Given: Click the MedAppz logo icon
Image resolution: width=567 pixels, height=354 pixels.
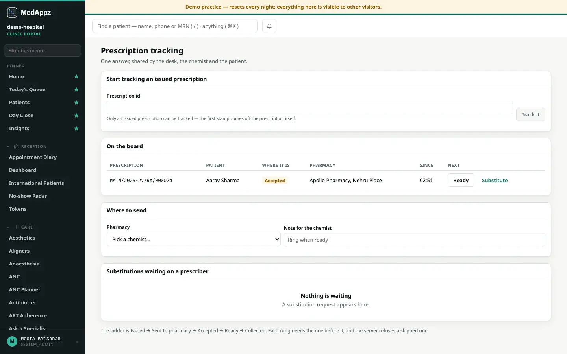Looking at the screenshot, I should coord(12,13).
